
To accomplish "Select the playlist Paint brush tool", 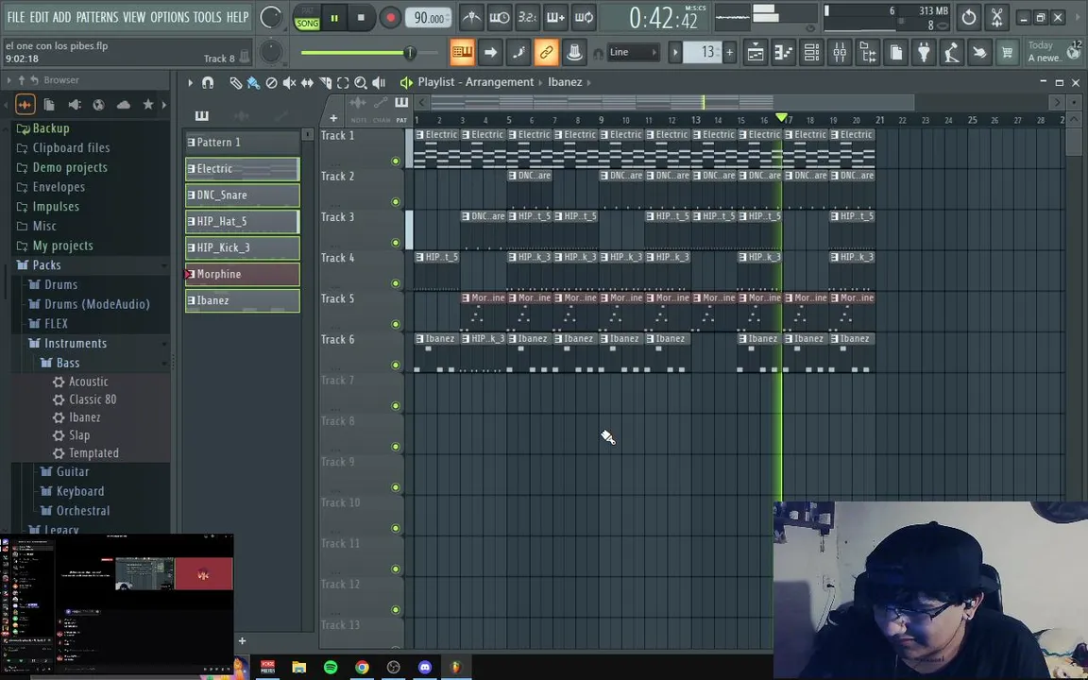I will (x=253, y=83).
